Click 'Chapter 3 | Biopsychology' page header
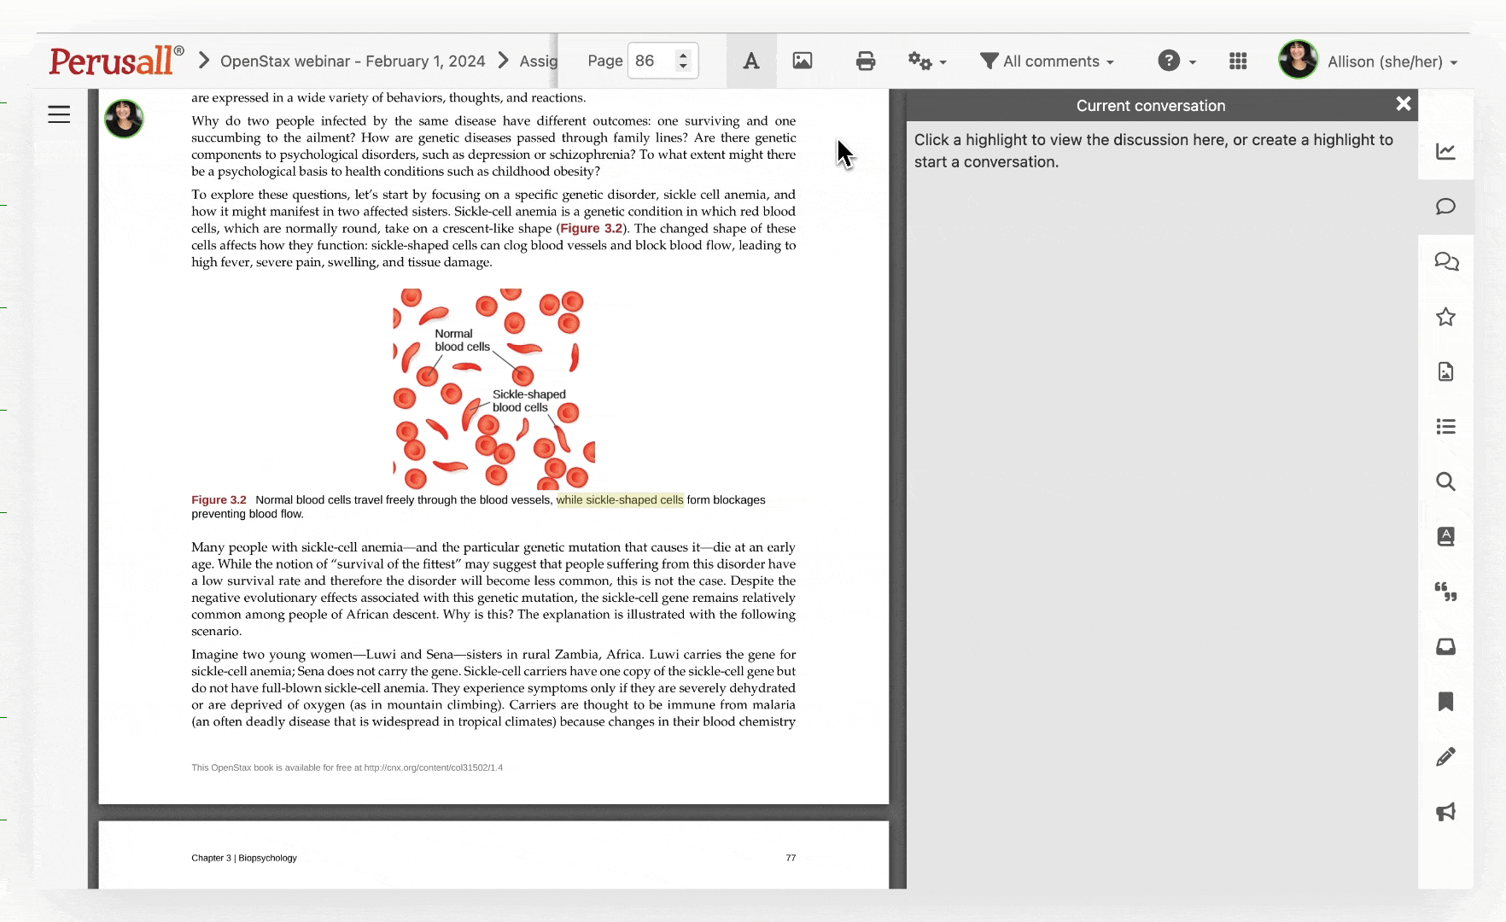The height and width of the screenshot is (922, 1506). (244, 858)
